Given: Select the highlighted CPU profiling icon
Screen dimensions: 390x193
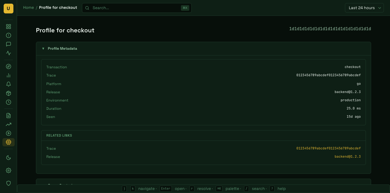Looking at the screenshot, I should pyautogui.click(x=9, y=142).
